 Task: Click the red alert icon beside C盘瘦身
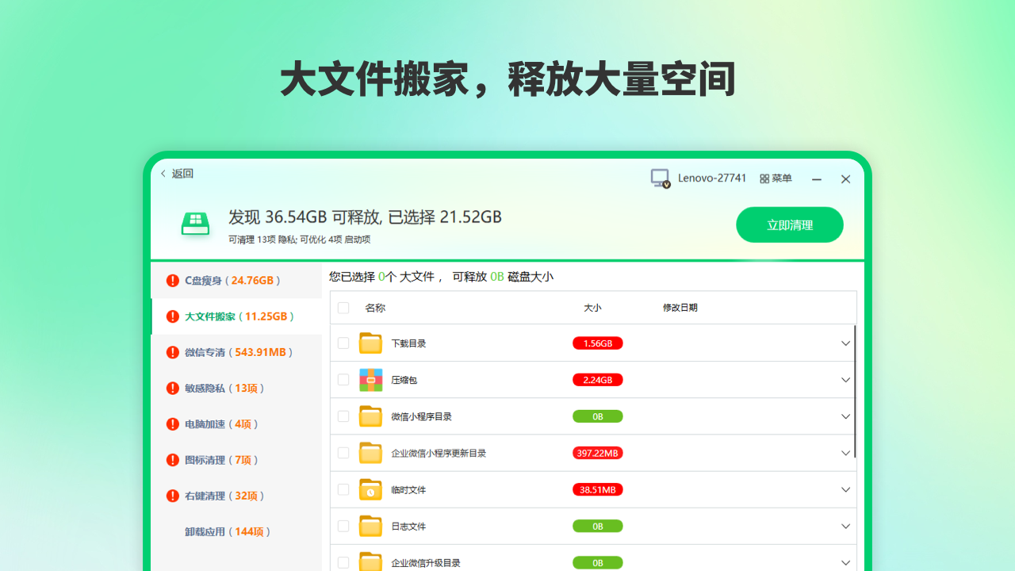[x=172, y=281]
